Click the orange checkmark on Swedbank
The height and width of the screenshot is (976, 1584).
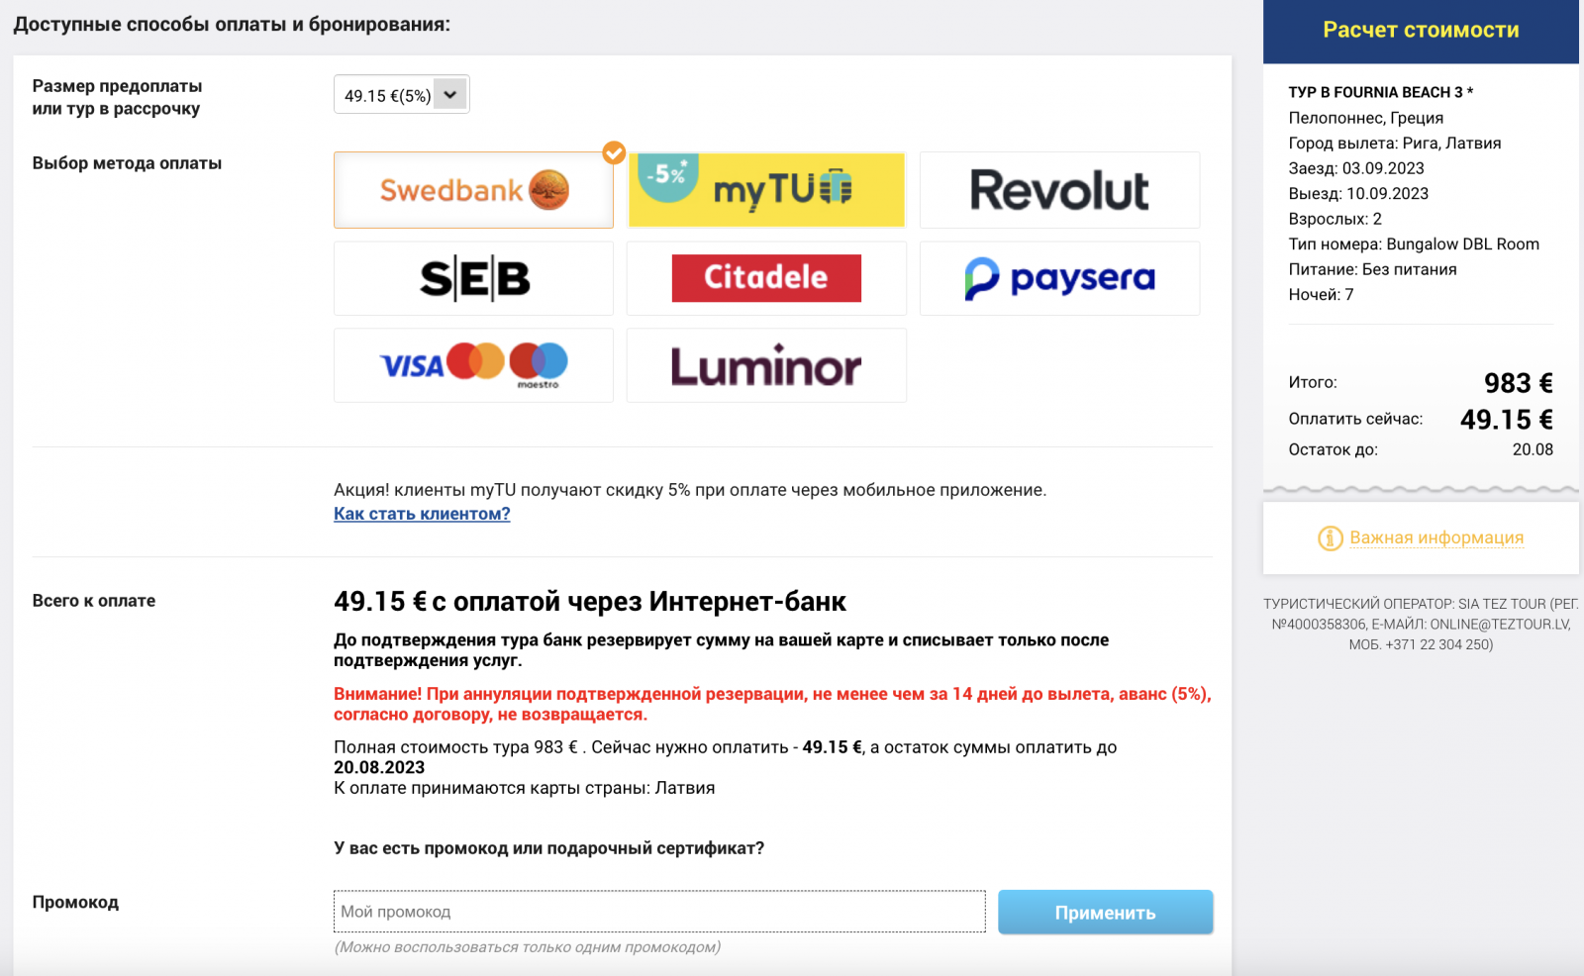coord(614,152)
